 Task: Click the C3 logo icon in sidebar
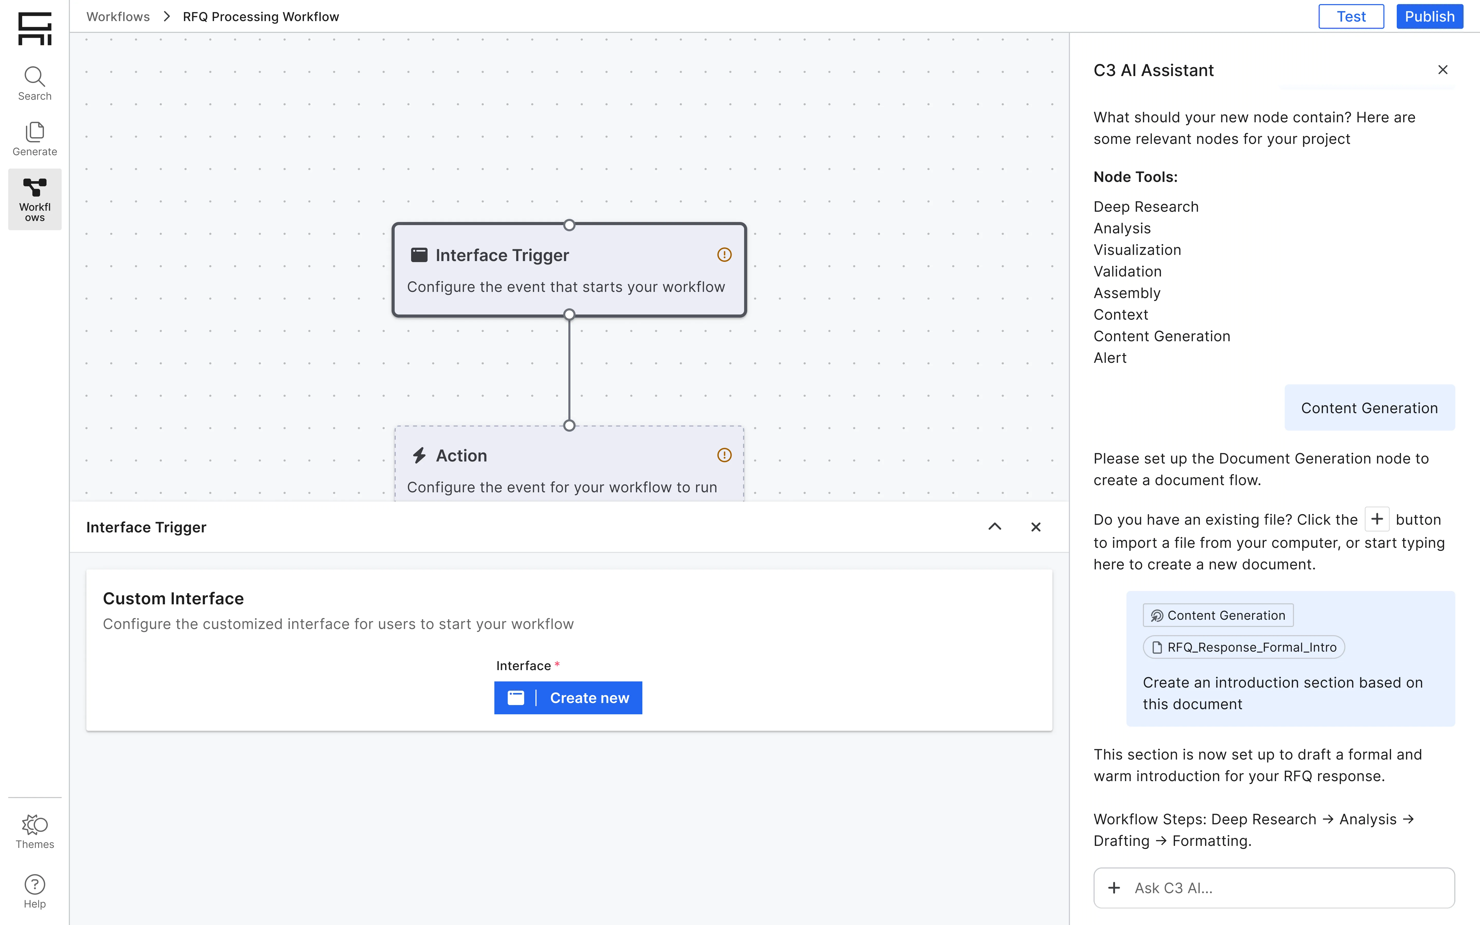(x=35, y=29)
